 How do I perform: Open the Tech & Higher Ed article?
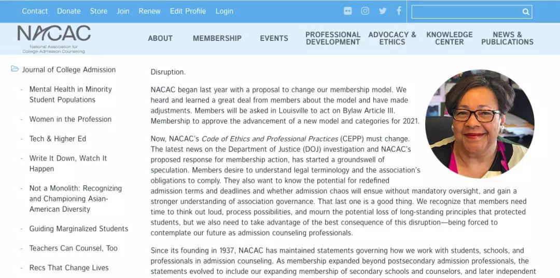pos(58,139)
